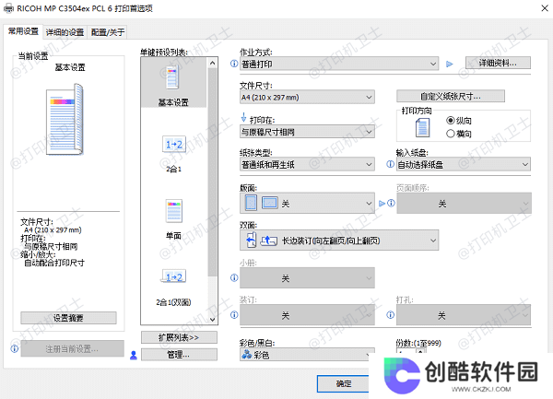
Task: Open the 文件尺寸 A4 dropdown
Action: [x=307, y=97]
